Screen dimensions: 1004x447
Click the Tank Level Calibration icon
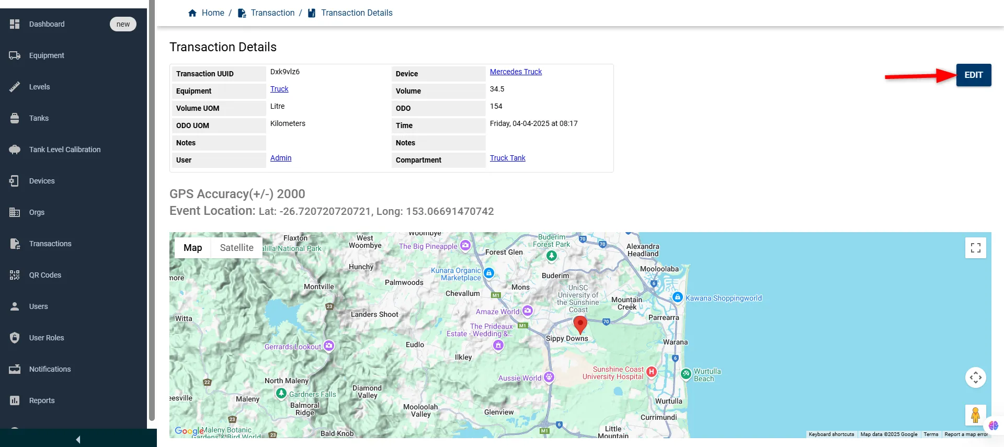click(15, 150)
